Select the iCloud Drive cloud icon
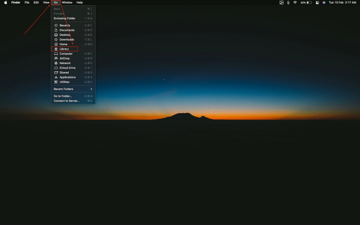 click(x=56, y=67)
